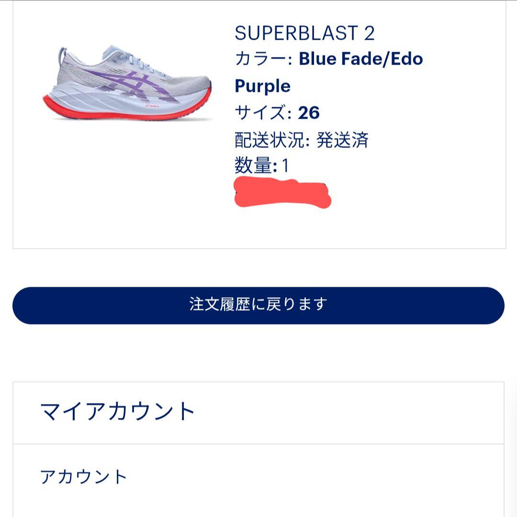Viewport: 517px width, 517px height.
Task: Select the Blue Fade/Edo Purple color label
Action: pos(360,59)
